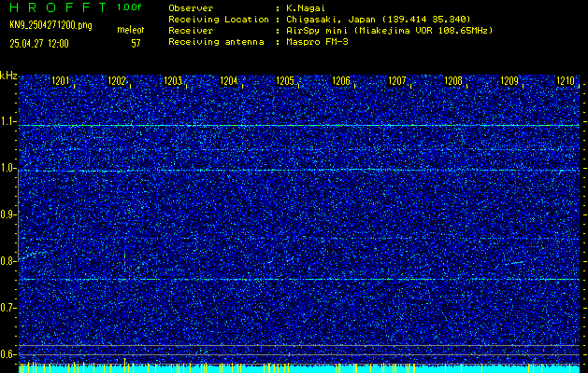Click the 1204 time marker

tap(229, 81)
